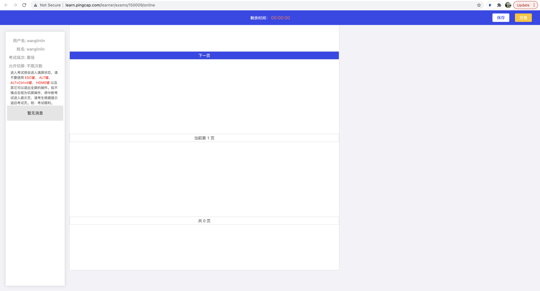Click the 暂无消息 message box
The height and width of the screenshot is (291, 540).
point(35,113)
